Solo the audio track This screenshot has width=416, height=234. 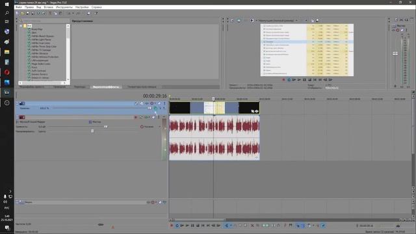click(x=159, y=117)
